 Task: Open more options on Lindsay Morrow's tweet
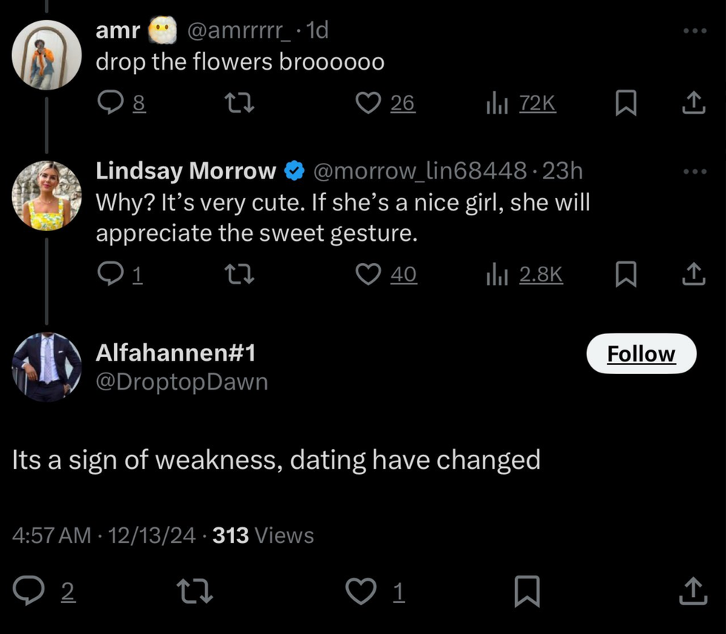[694, 172]
